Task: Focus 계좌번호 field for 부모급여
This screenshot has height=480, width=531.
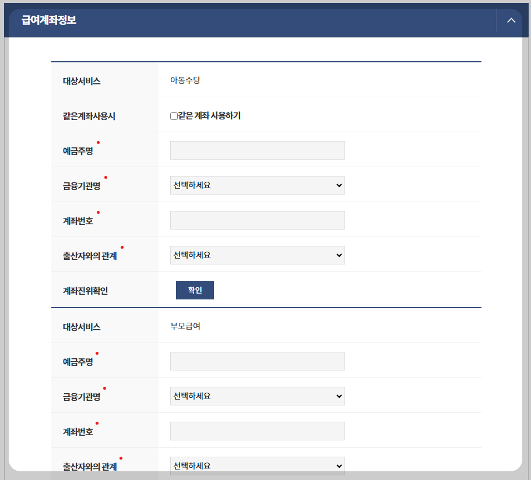Action: (258, 431)
